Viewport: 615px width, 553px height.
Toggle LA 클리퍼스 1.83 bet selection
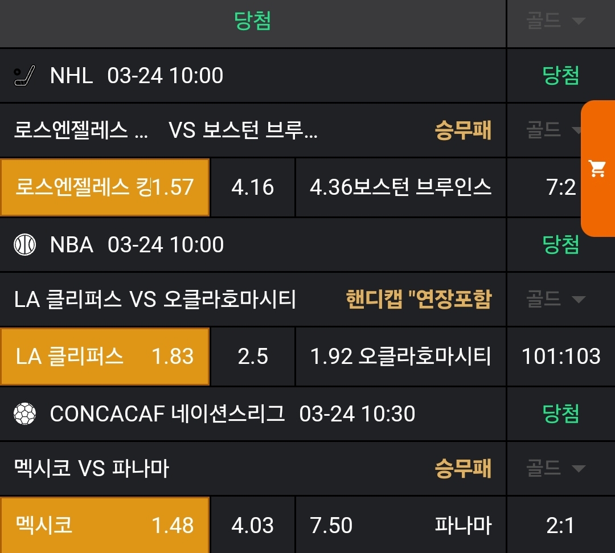coord(105,357)
